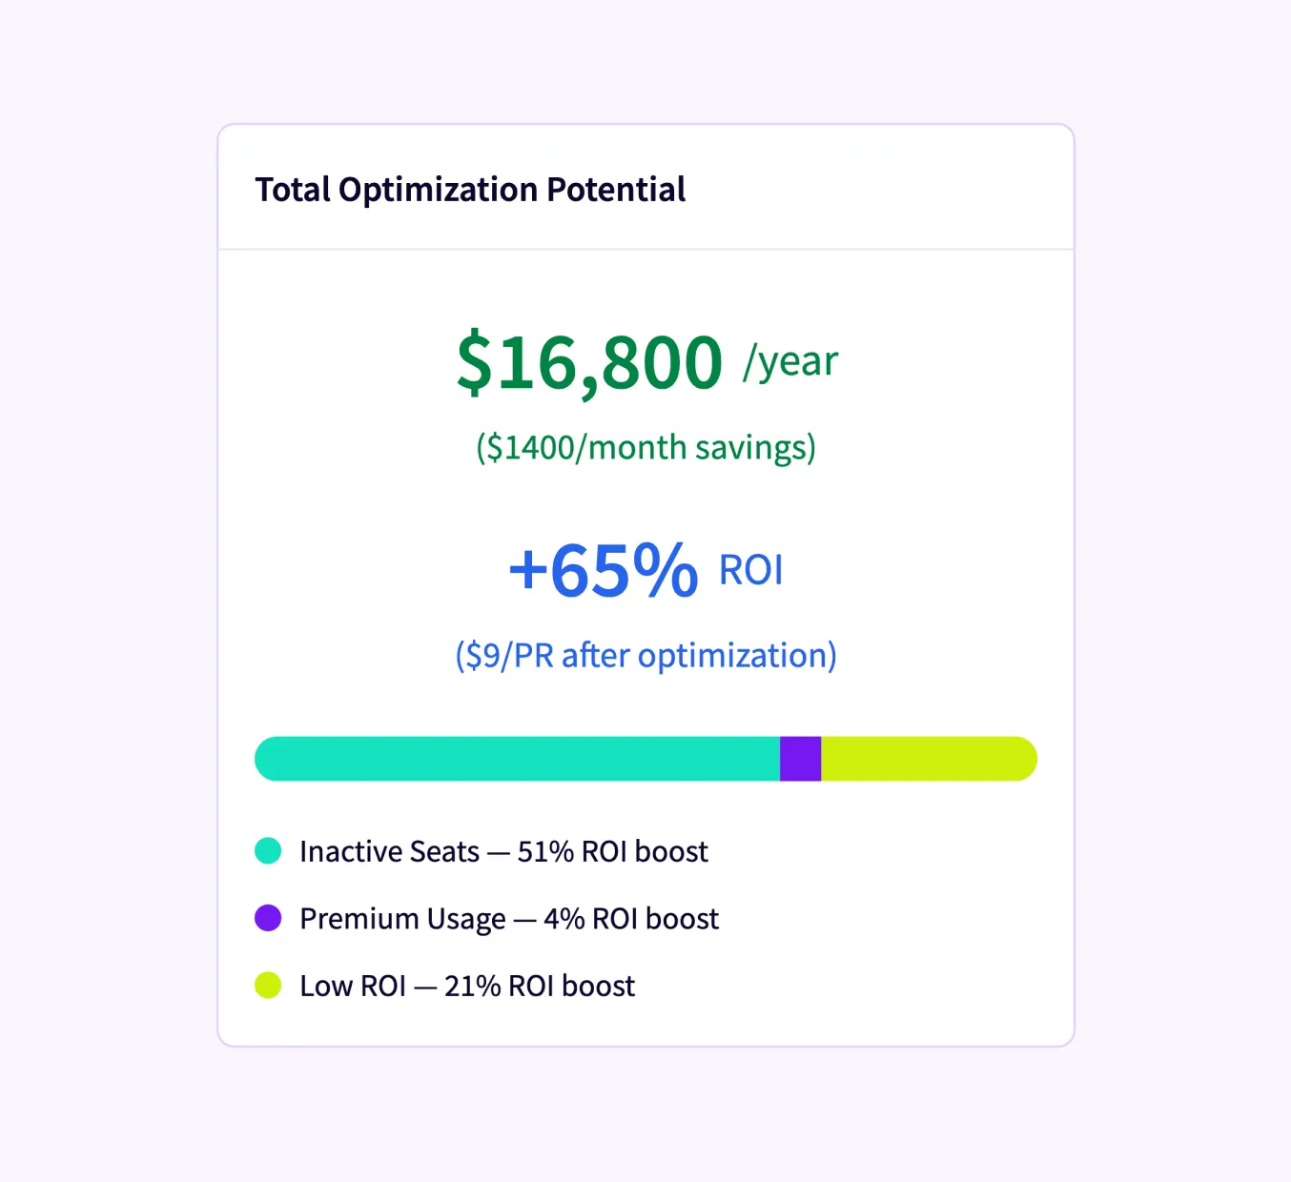This screenshot has height=1182, width=1291.
Task: Click the $9/PR after optimization note
Action: click(x=645, y=656)
